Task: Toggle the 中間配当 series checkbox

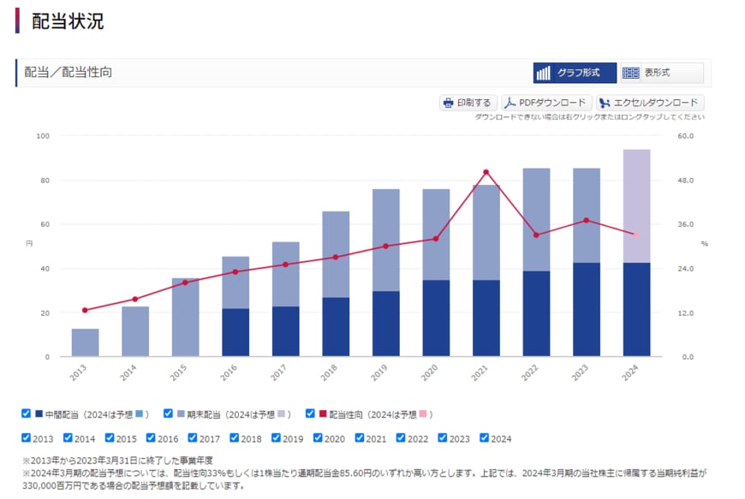Action: pyautogui.click(x=26, y=413)
